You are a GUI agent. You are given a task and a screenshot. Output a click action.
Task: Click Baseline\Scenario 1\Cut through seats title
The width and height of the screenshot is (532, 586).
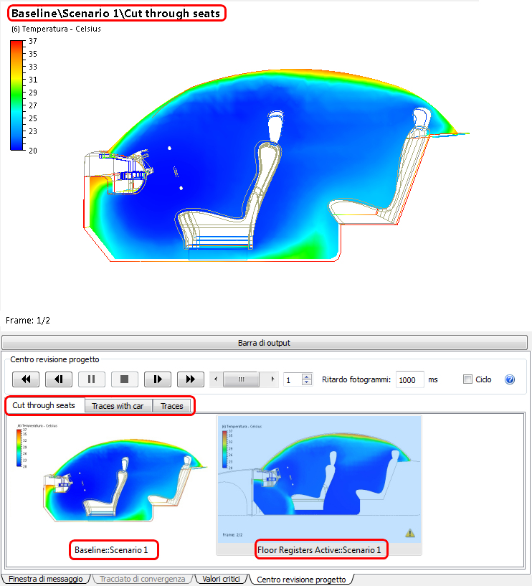tap(116, 14)
